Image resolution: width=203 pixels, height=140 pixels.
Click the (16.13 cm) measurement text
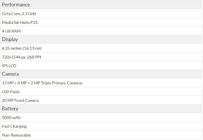(x=33, y=48)
